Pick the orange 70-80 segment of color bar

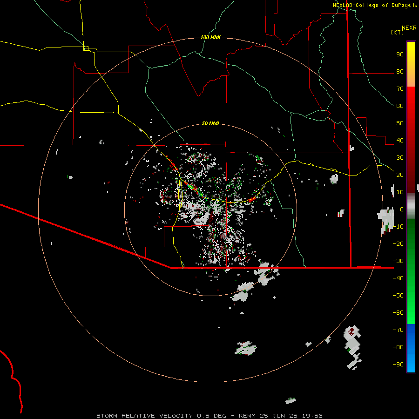click(411, 78)
